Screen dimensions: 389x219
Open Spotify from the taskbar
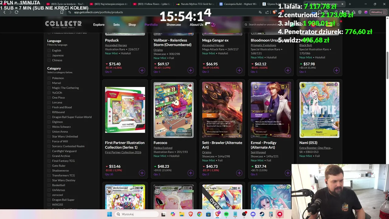[226, 214]
